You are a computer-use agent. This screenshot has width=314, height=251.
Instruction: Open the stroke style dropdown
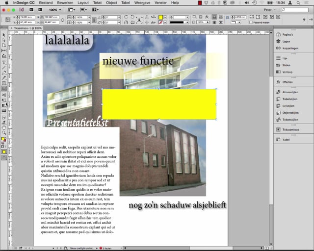(187, 23)
